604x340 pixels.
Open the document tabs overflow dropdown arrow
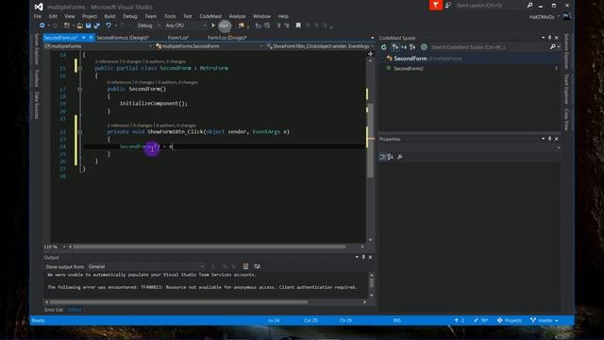372,38
